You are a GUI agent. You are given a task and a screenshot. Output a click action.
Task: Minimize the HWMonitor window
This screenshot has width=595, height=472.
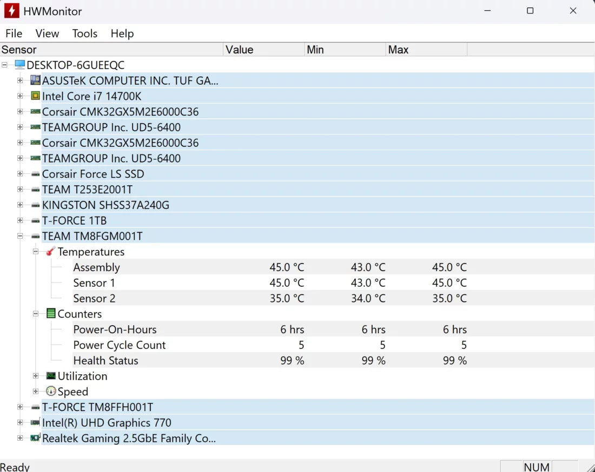(x=487, y=11)
